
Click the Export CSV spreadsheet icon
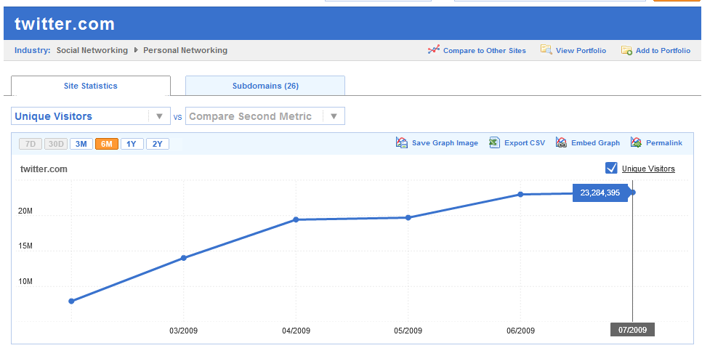pos(495,142)
